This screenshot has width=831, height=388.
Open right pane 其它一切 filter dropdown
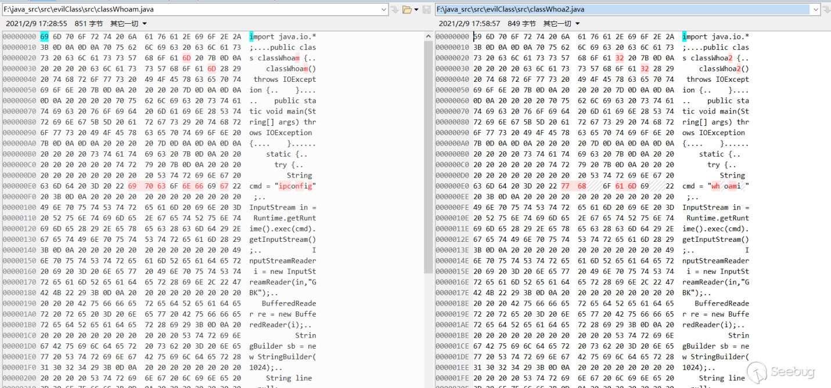[562, 23]
